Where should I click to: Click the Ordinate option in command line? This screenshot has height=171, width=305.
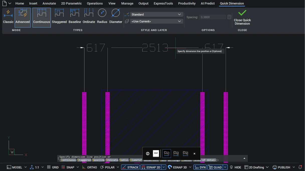[x=112, y=160]
